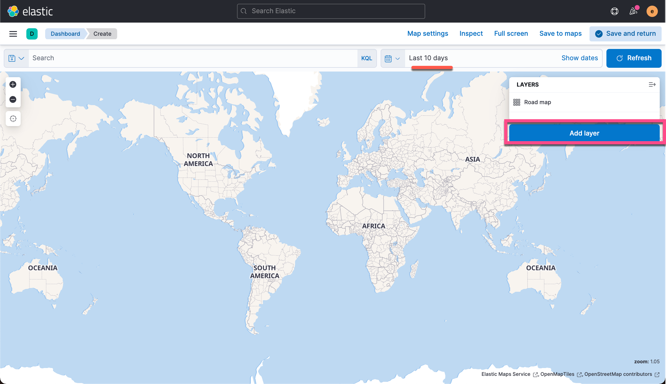Zoom in on the map with the plus control
666x384 pixels.
[13, 84]
